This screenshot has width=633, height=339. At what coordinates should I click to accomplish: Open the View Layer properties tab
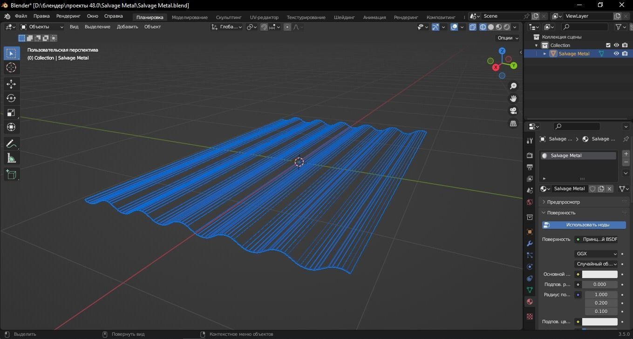[x=530, y=179]
